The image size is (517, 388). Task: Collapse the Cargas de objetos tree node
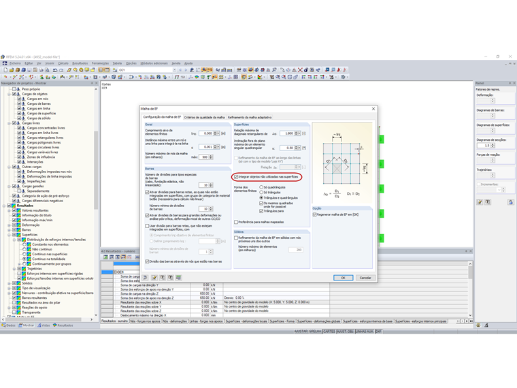coord(9,94)
